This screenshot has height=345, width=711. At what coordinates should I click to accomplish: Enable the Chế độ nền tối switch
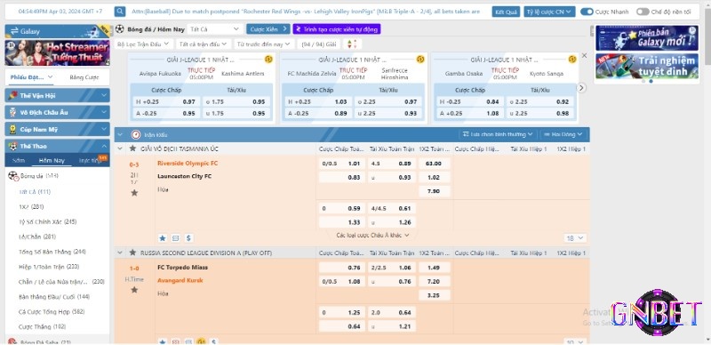pyautogui.click(x=642, y=12)
